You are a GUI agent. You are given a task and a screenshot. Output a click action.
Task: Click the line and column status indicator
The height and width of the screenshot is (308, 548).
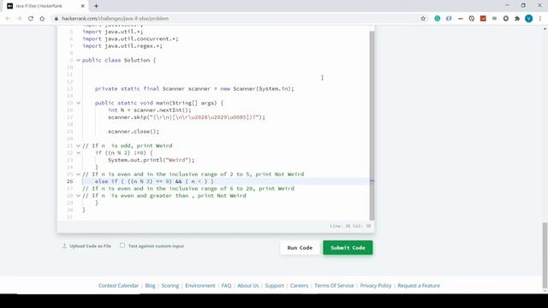pyautogui.click(x=350, y=226)
